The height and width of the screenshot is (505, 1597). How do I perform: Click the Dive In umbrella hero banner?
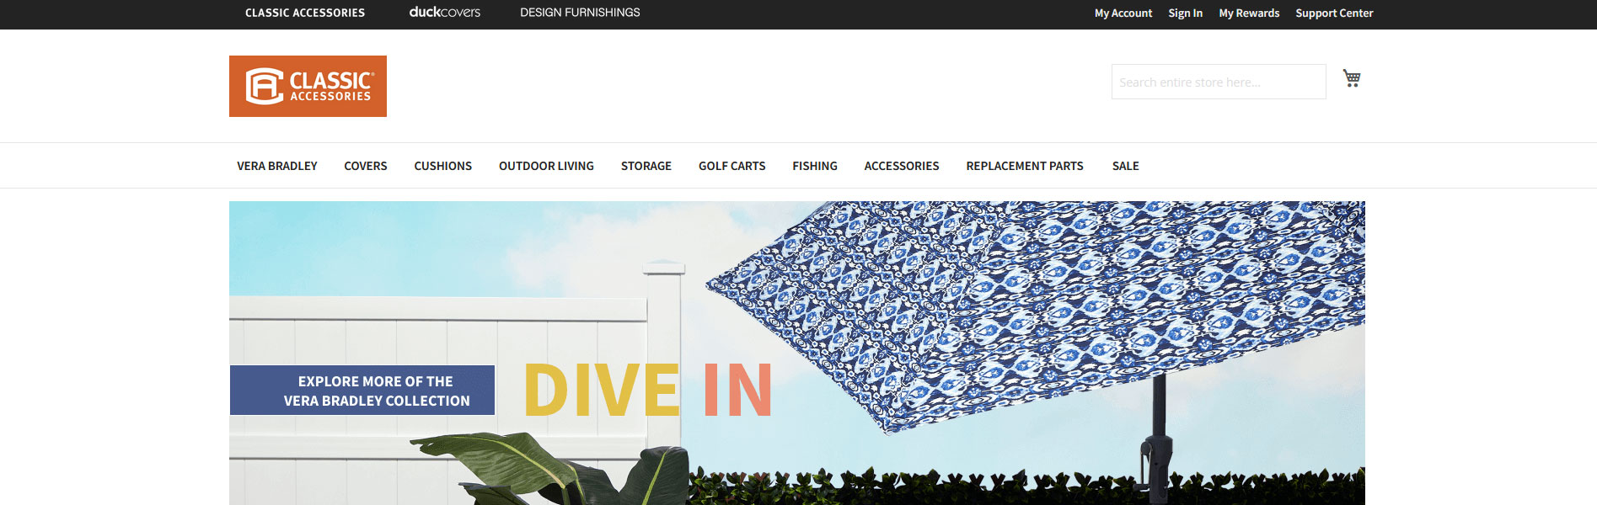[x=797, y=353]
